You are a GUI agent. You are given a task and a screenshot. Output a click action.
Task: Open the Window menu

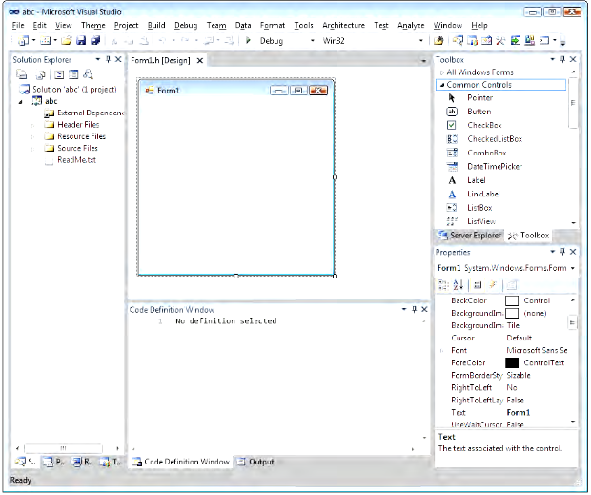[x=447, y=25]
